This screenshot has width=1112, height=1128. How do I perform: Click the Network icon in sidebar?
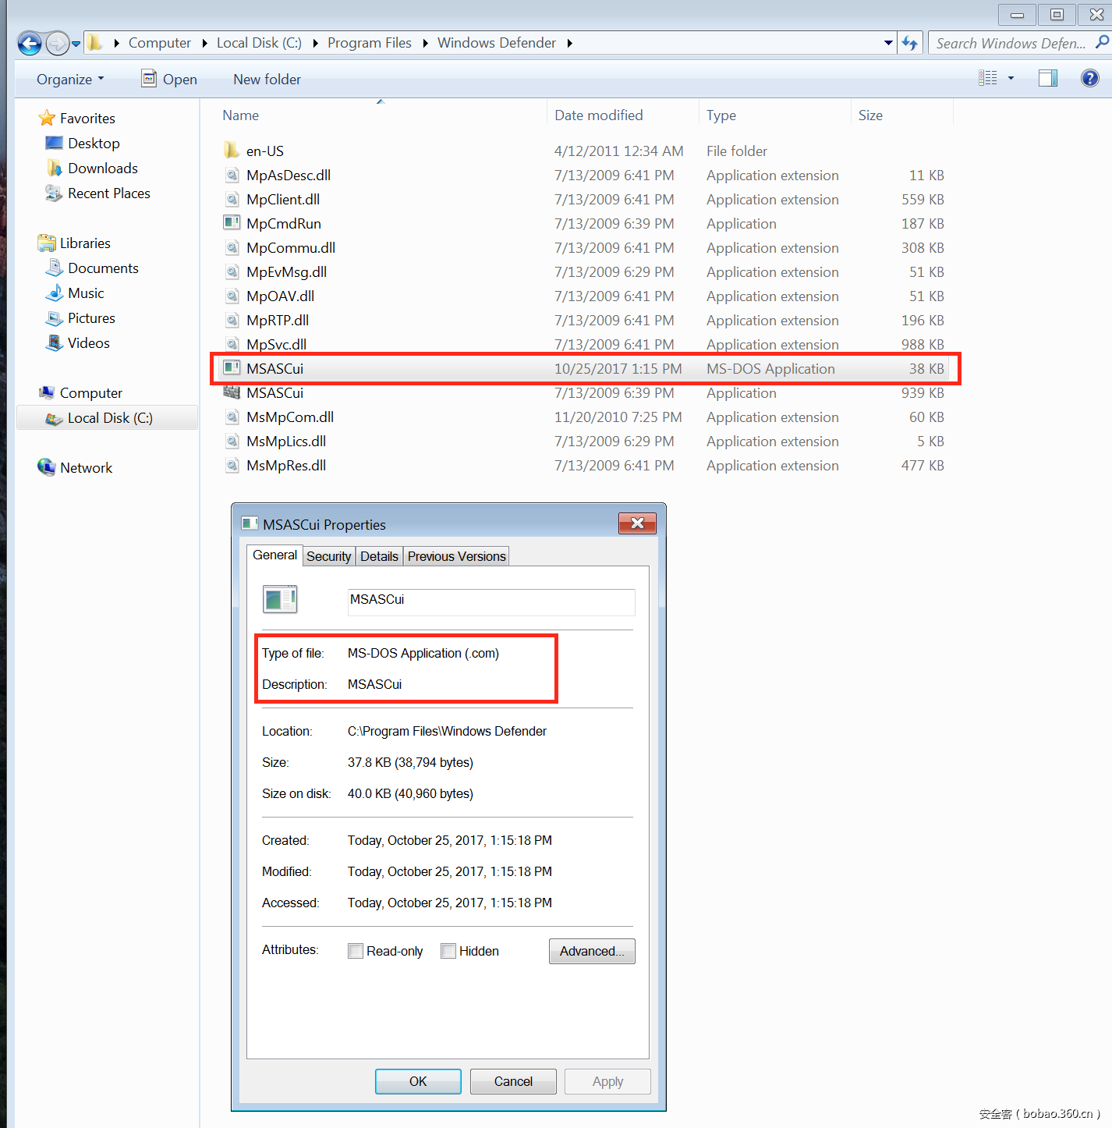(x=47, y=467)
